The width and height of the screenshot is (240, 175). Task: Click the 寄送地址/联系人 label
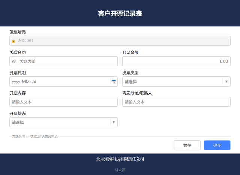137,93
